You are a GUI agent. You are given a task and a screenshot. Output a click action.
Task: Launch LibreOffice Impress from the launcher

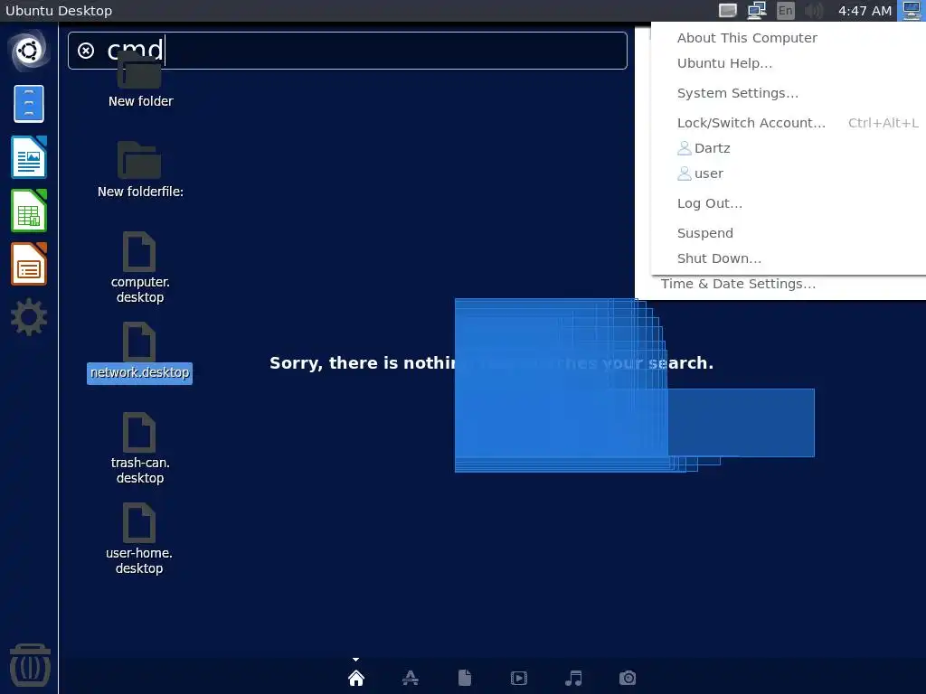pyautogui.click(x=28, y=264)
